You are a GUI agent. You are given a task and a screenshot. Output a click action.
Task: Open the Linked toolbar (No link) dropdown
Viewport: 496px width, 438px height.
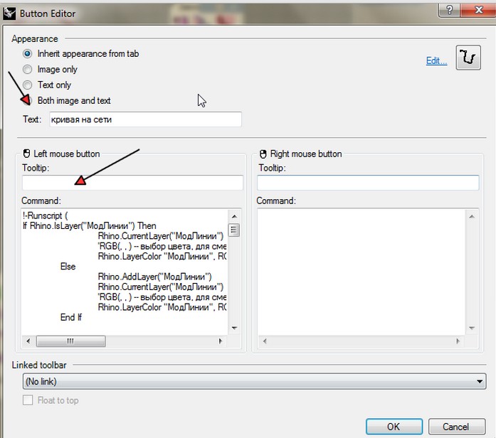pyautogui.click(x=254, y=381)
